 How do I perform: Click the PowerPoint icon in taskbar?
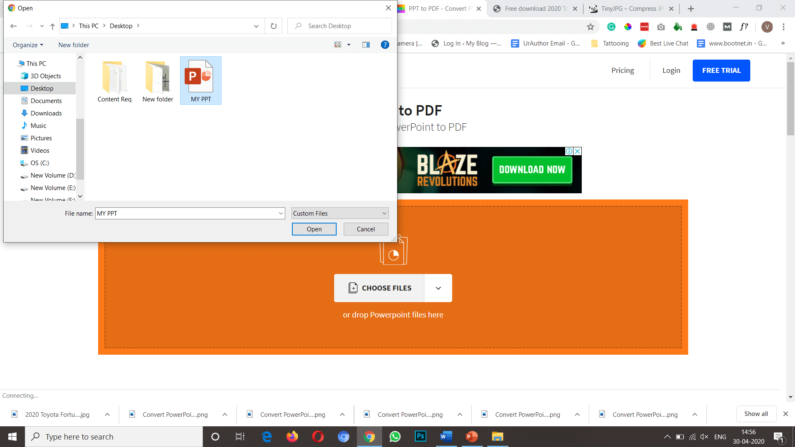click(x=471, y=436)
